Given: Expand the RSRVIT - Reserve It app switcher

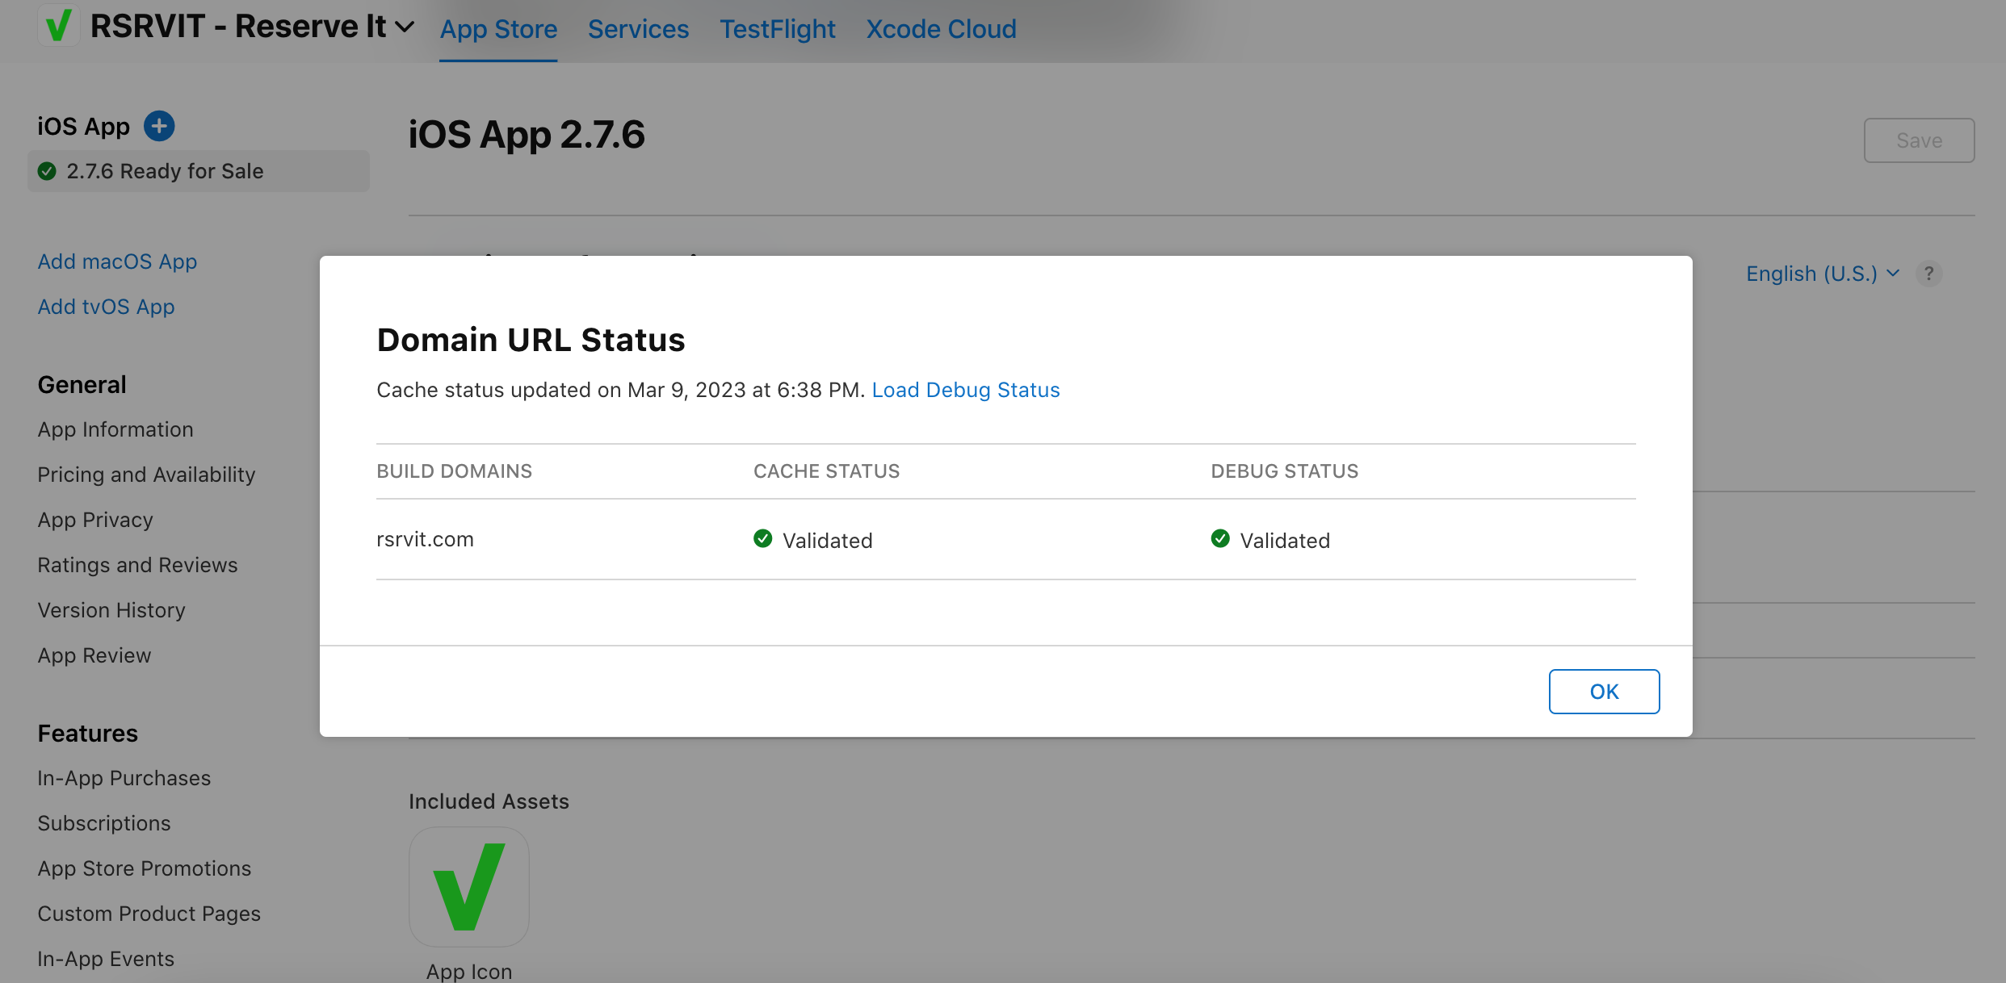Looking at the screenshot, I should click(x=252, y=27).
